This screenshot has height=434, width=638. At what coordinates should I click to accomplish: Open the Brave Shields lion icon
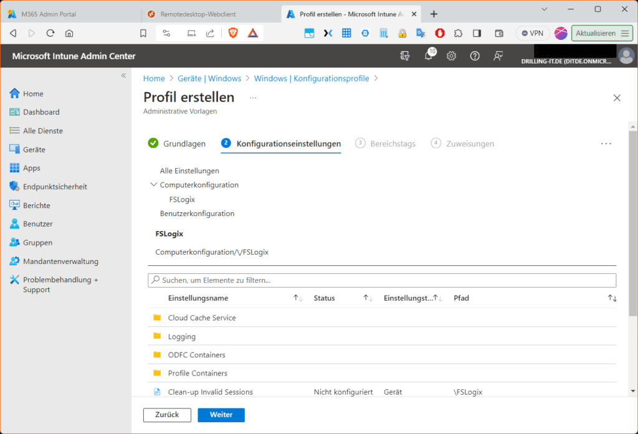click(x=233, y=33)
